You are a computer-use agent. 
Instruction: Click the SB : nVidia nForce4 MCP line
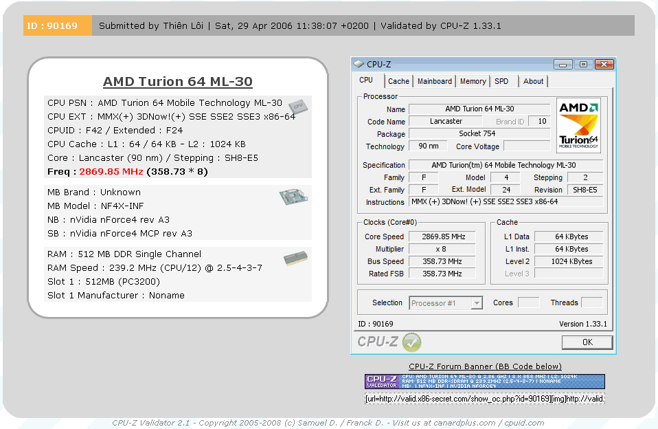(120, 234)
